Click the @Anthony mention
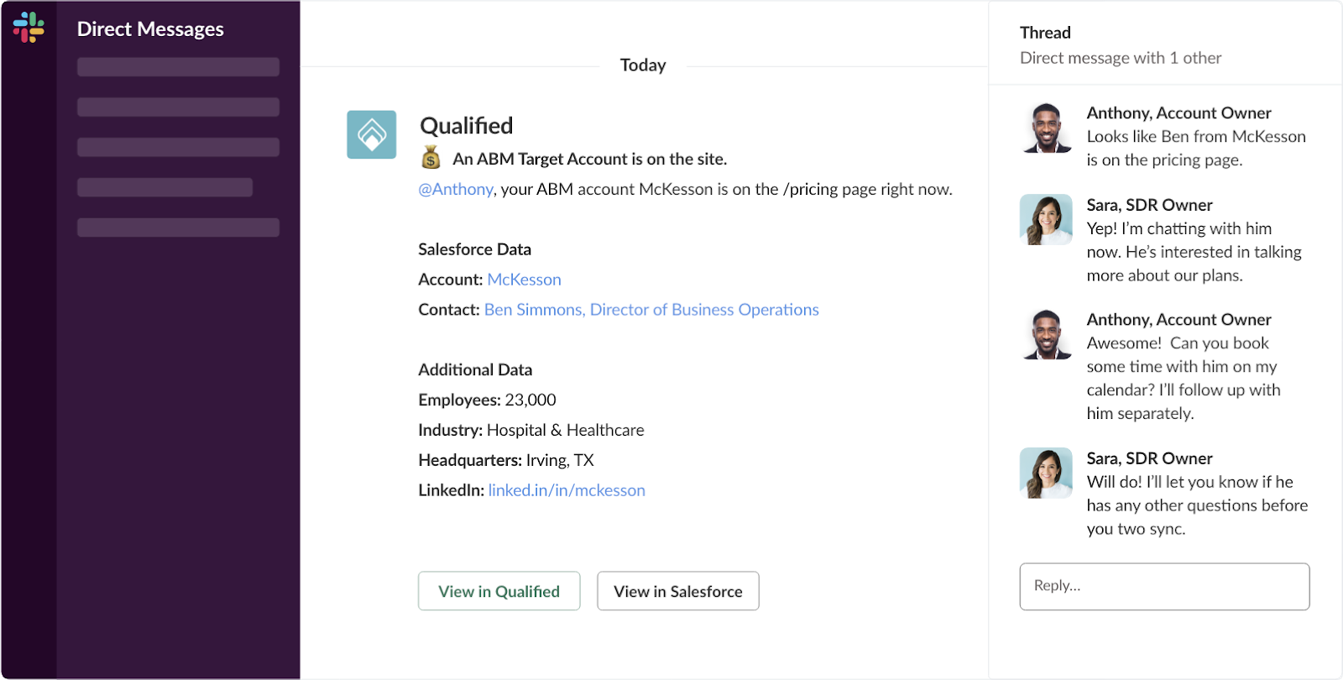The width and height of the screenshot is (1343, 680). click(456, 190)
